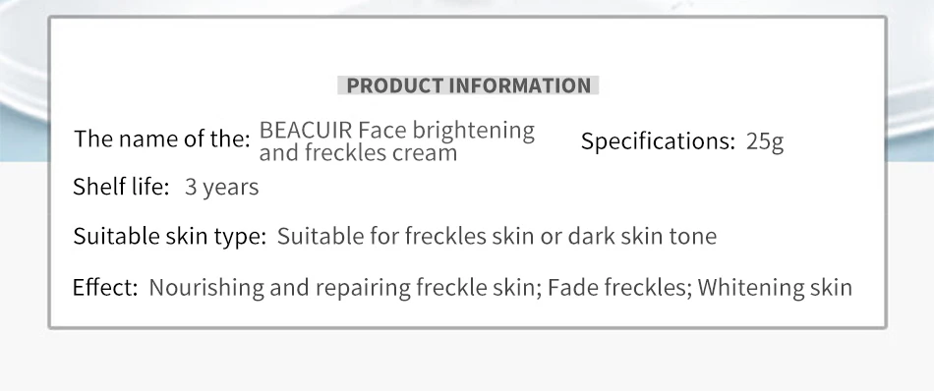Click the word PRODUCT in heading
This screenshot has height=391, width=934.
pos(395,85)
